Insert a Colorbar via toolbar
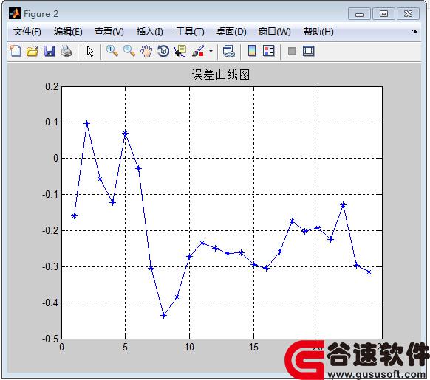The width and height of the screenshot is (430, 380). coord(252,51)
